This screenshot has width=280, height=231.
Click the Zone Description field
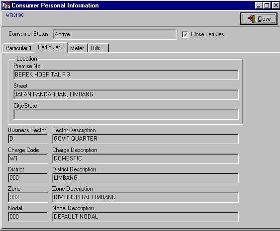145,197
